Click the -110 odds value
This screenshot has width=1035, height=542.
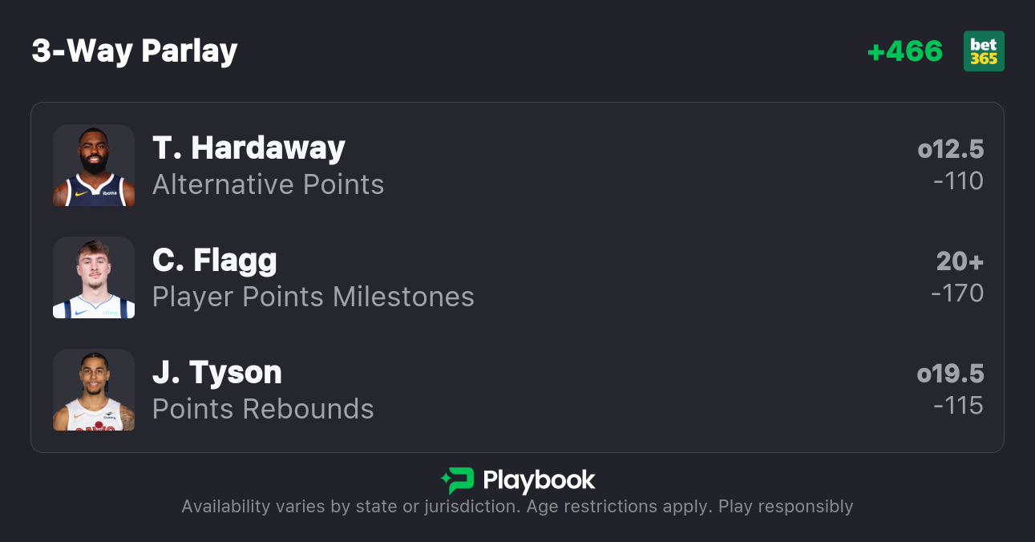(958, 181)
